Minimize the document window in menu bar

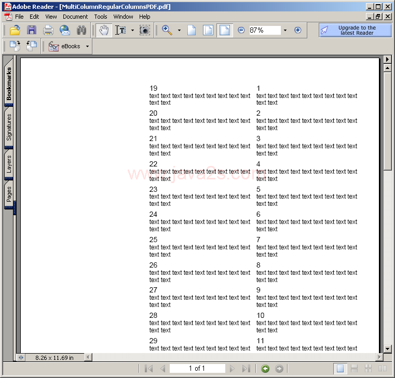[x=370, y=17]
